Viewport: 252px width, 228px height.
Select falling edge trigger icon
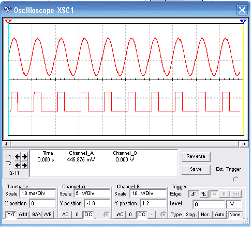[x=204, y=194]
